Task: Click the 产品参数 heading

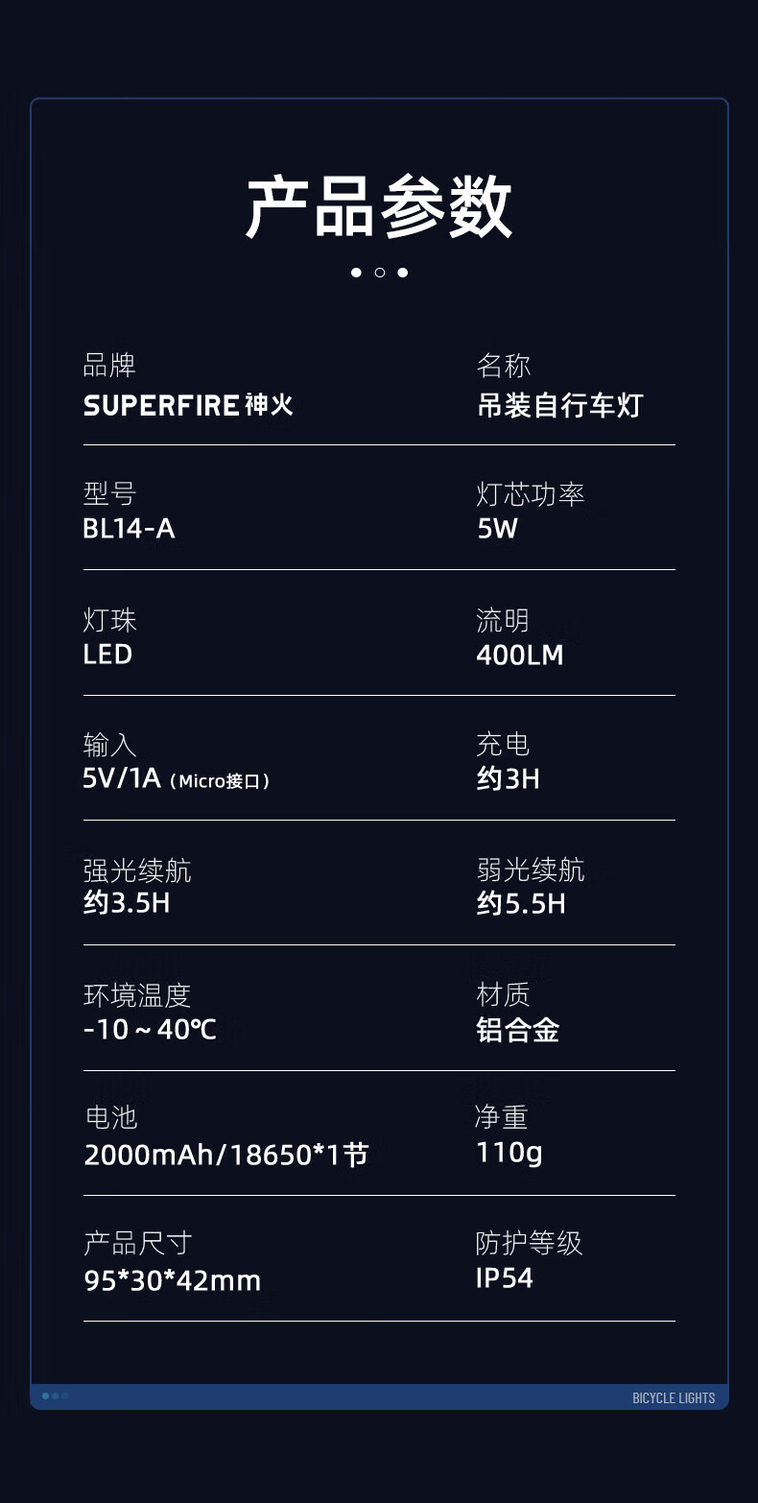Action: [x=379, y=206]
